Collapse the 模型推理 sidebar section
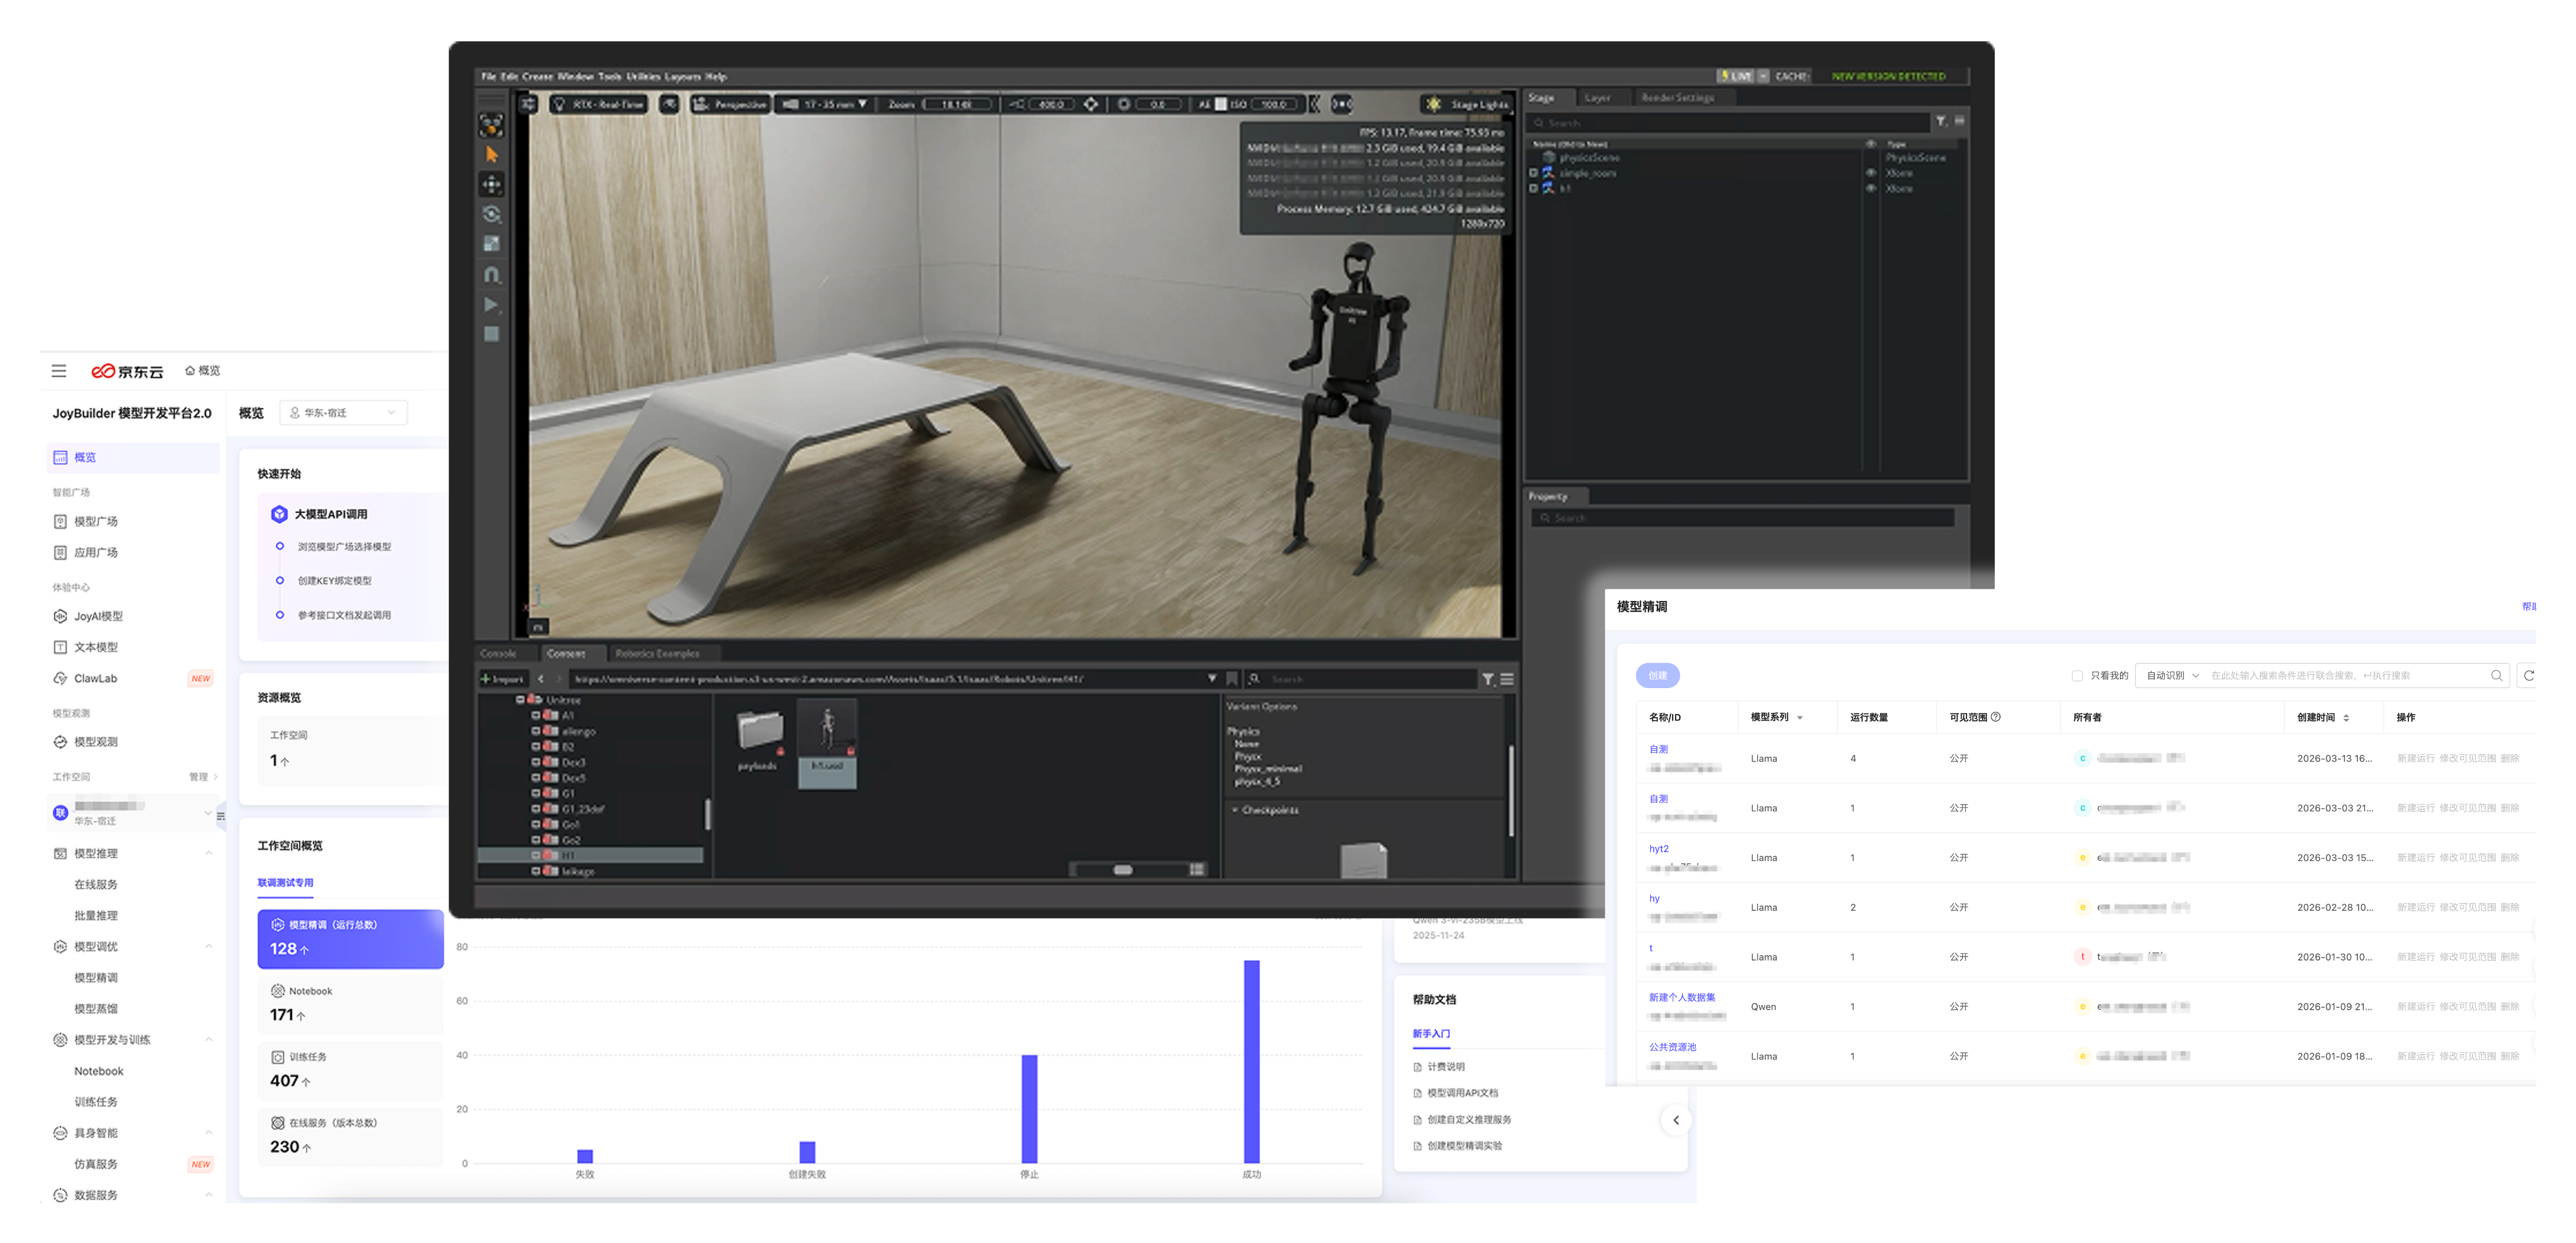This screenshot has width=2576, height=1243. (x=209, y=853)
